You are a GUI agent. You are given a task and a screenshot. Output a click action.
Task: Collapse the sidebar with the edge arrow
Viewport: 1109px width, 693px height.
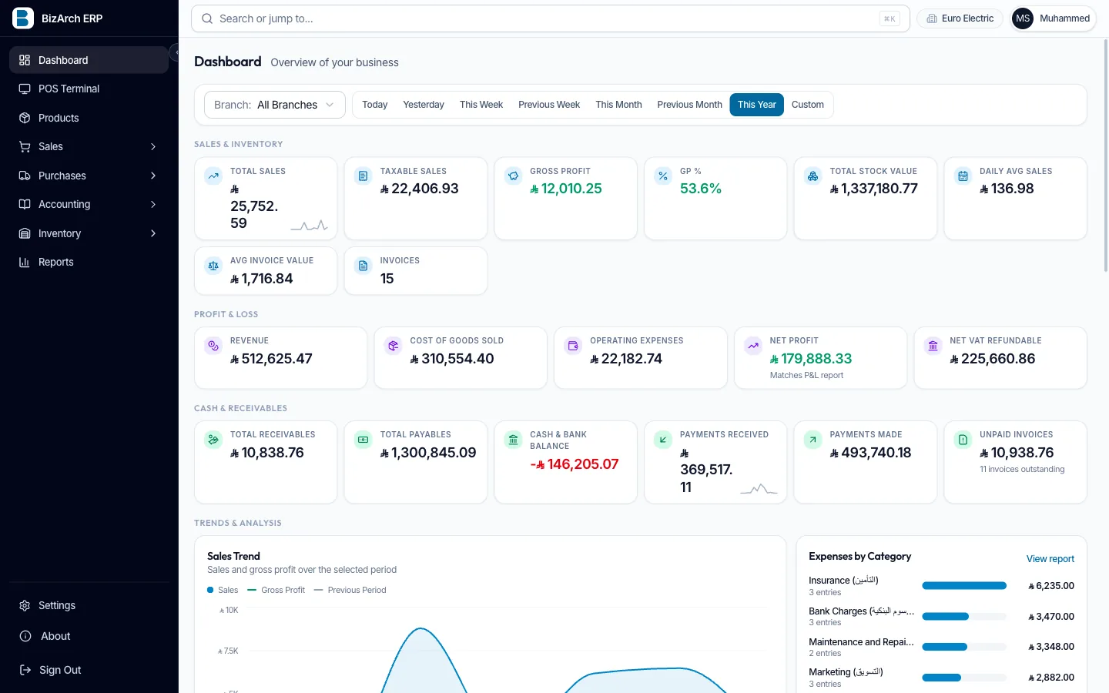coord(176,52)
